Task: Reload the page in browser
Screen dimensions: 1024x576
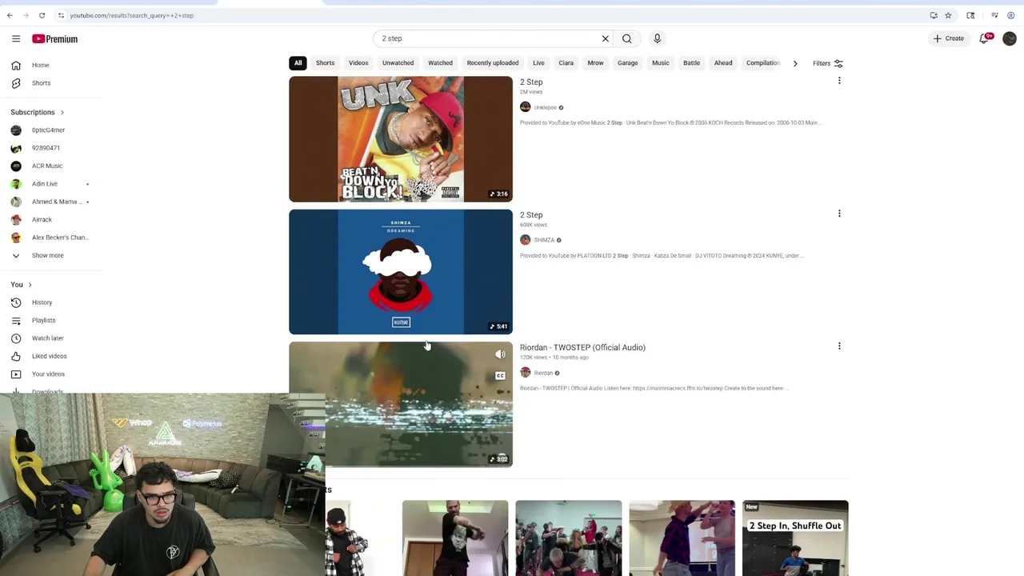Action: tap(42, 15)
